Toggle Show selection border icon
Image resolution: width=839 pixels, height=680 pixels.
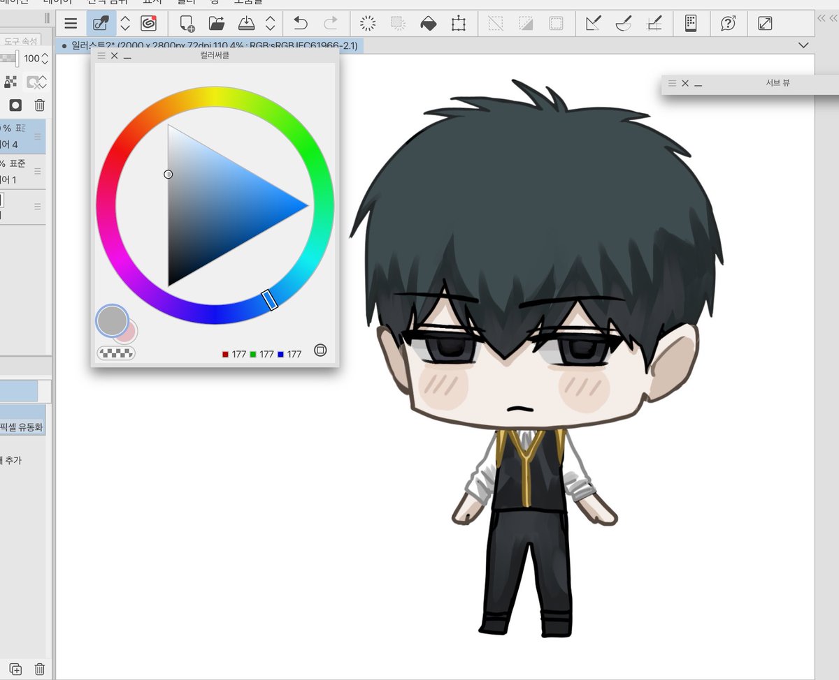[557, 24]
